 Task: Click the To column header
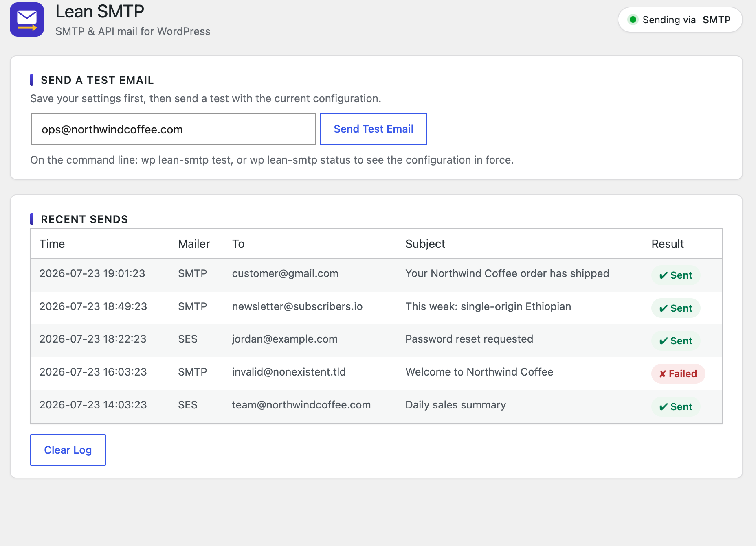click(x=238, y=244)
